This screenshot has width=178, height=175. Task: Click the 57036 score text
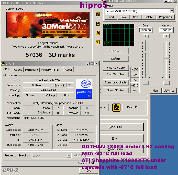pyautogui.click(x=34, y=55)
